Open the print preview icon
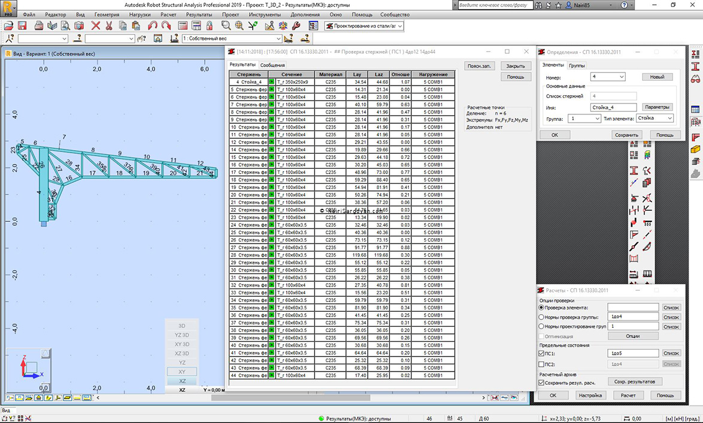Viewport: 703px width, 423px height. click(65, 26)
